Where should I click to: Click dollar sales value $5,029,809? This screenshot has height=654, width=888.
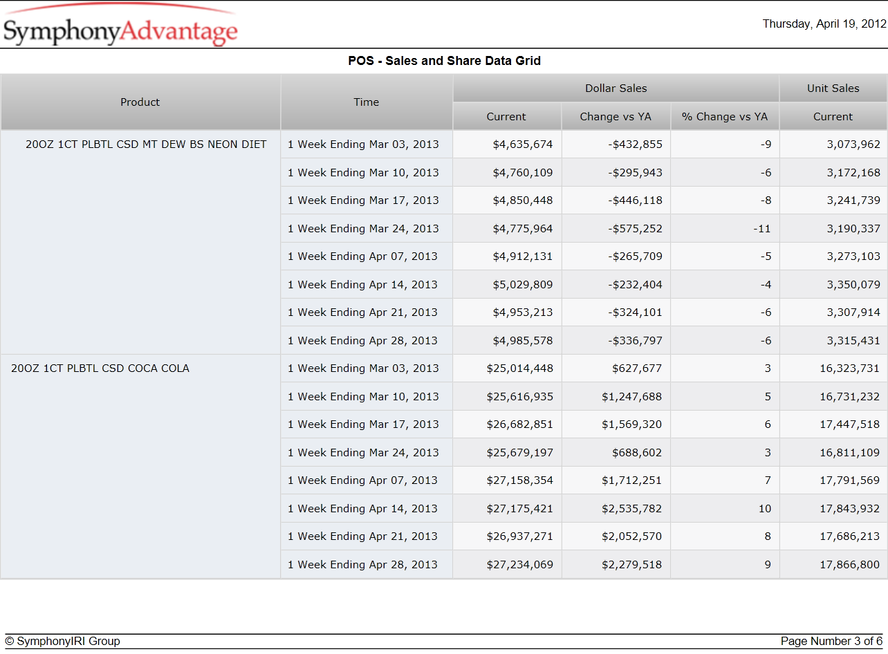click(523, 285)
